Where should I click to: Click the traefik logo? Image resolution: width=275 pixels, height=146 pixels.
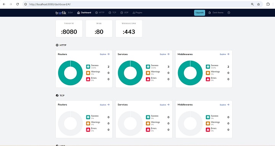61,13
